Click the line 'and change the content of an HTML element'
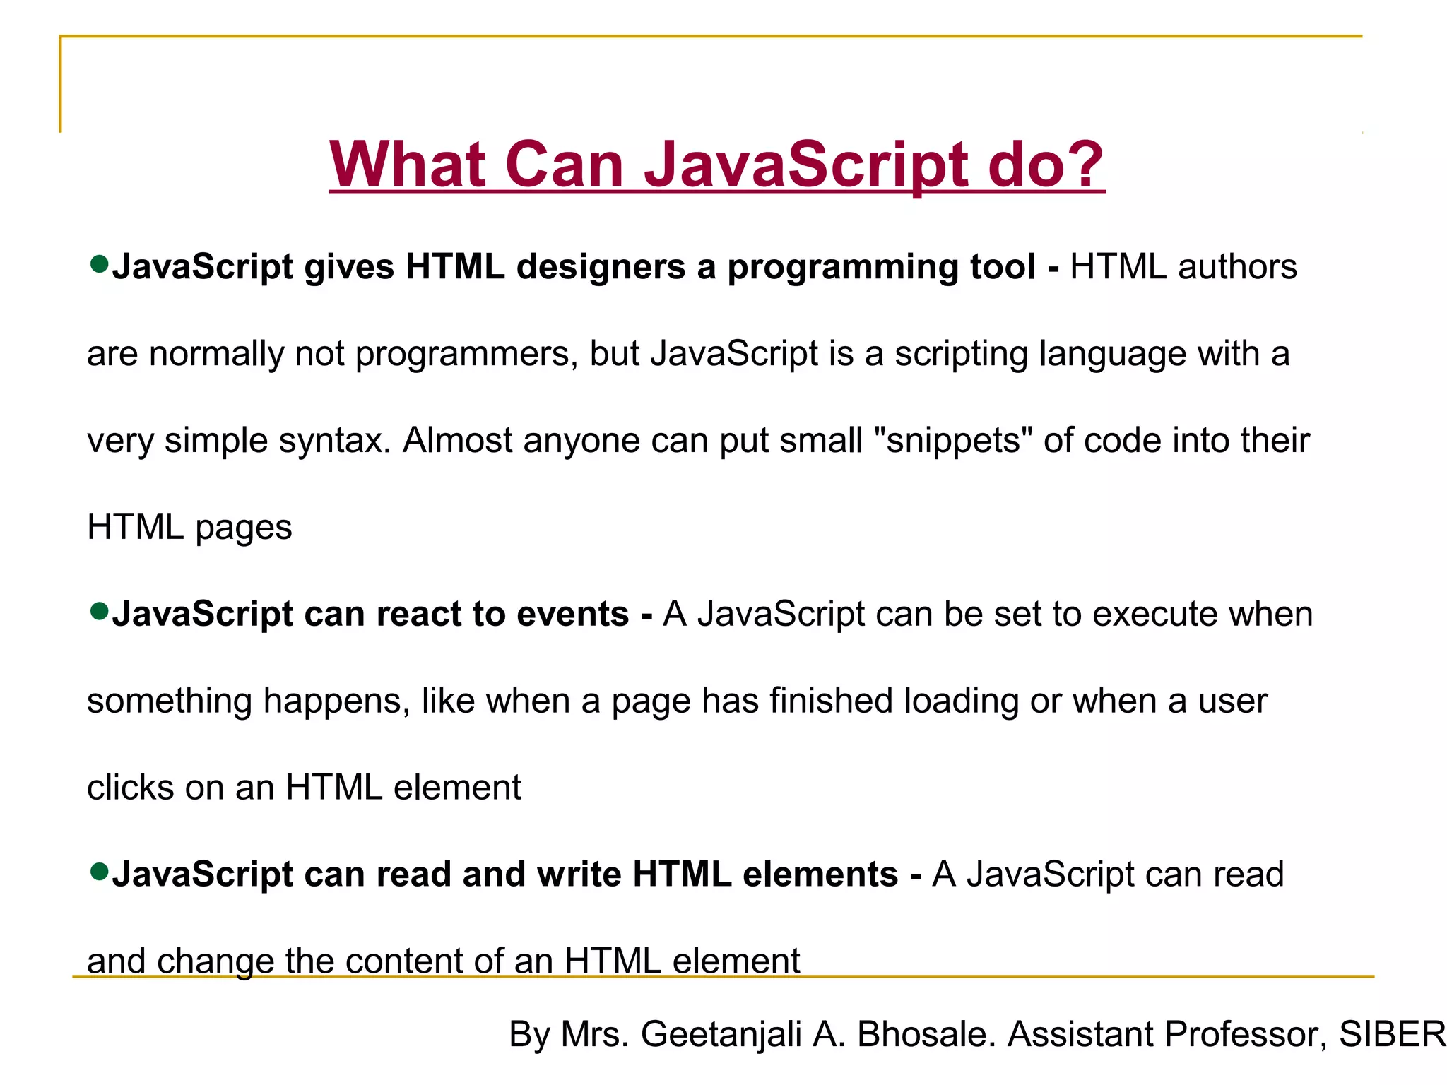 click(x=443, y=961)
